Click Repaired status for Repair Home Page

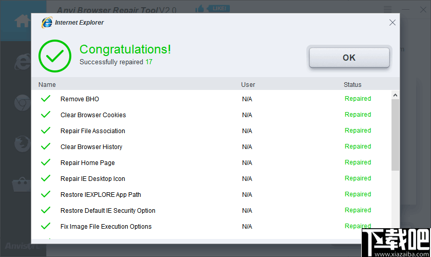pos(358,162)
